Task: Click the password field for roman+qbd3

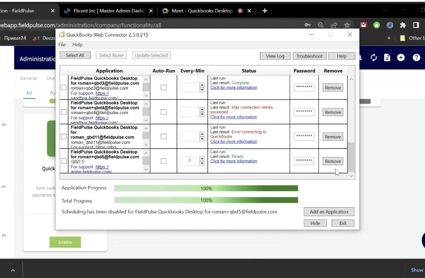Action: click(304, 87)
